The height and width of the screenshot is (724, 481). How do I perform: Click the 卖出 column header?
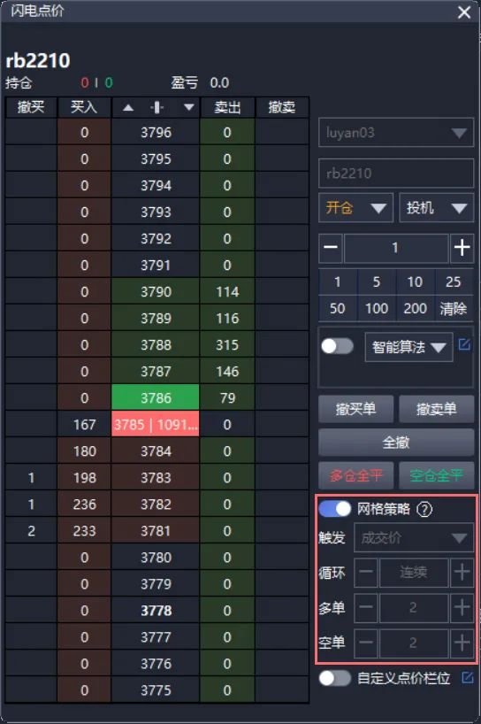coord(227,108)
